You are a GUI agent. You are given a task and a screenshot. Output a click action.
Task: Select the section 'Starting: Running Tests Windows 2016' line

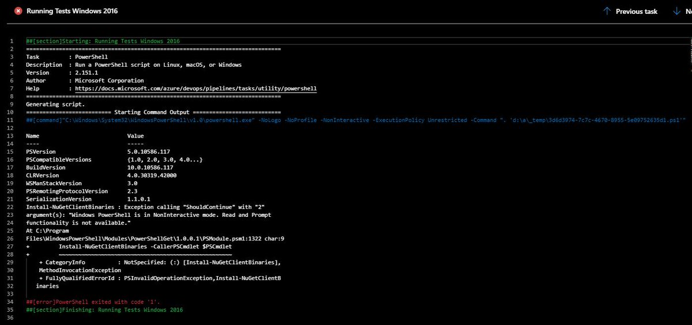coord(103,41)
